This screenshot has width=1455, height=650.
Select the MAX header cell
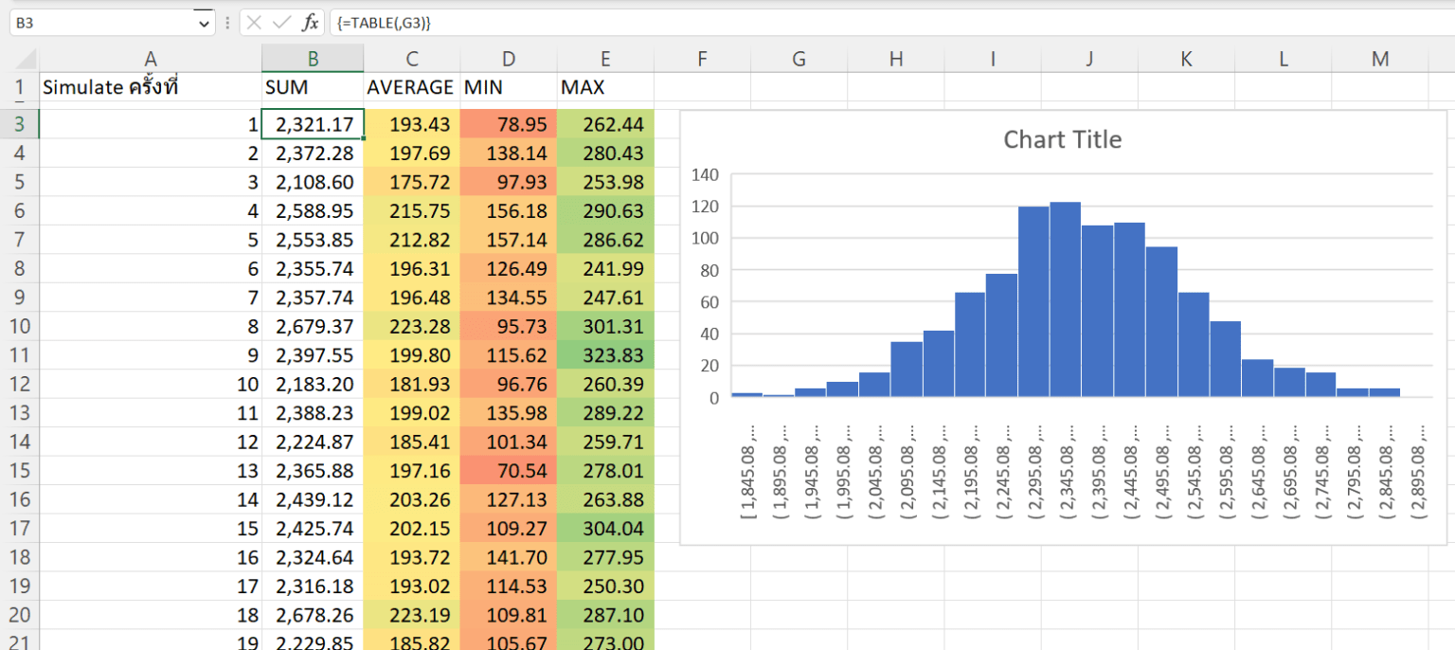pos(604,86)
